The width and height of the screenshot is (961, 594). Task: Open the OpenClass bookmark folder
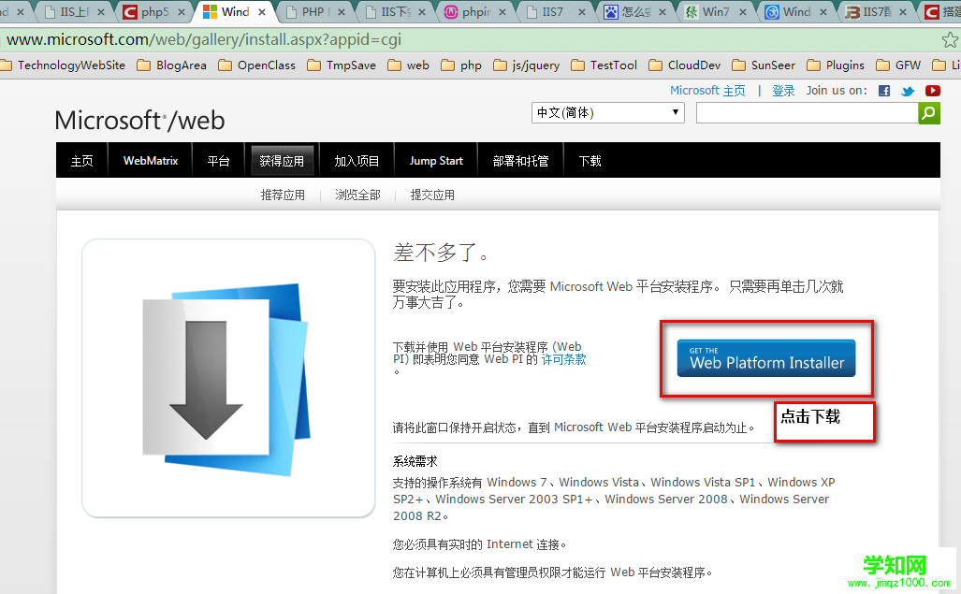click(x=256, y=65)
